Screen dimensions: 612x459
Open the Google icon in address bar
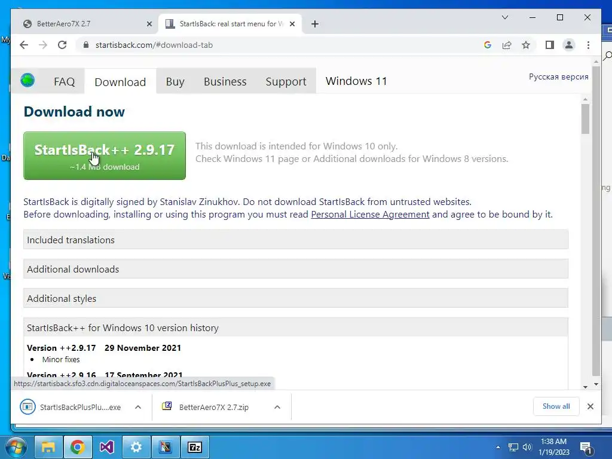tap(488, 45)
